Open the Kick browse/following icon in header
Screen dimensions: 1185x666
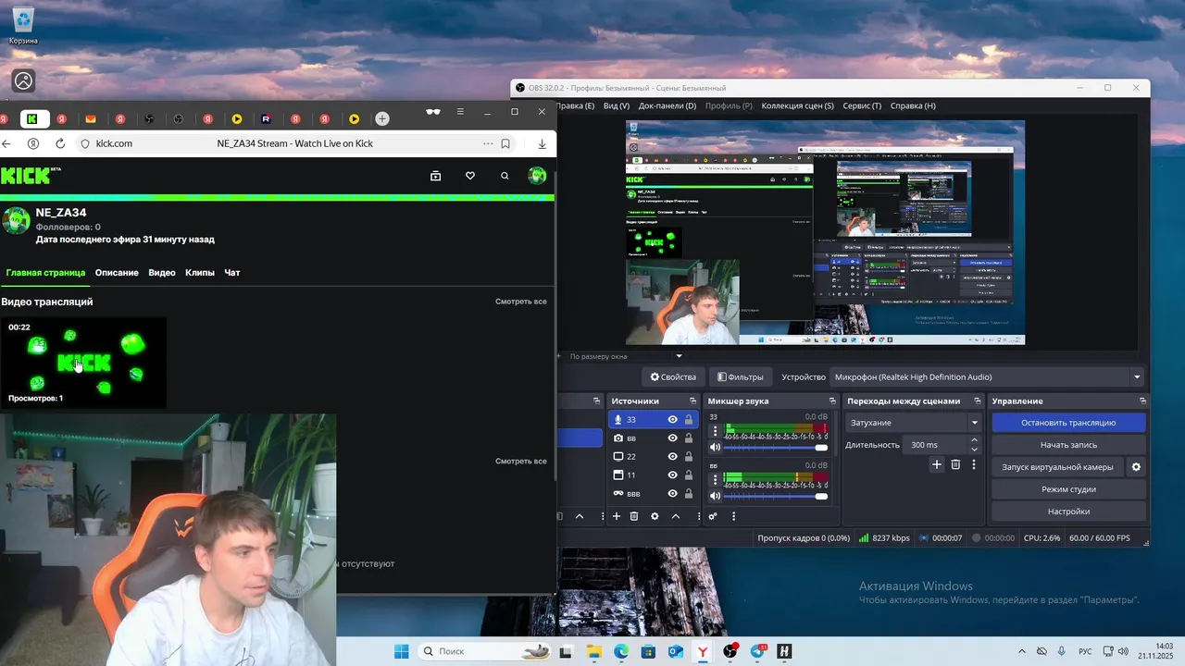click(436, 176)
